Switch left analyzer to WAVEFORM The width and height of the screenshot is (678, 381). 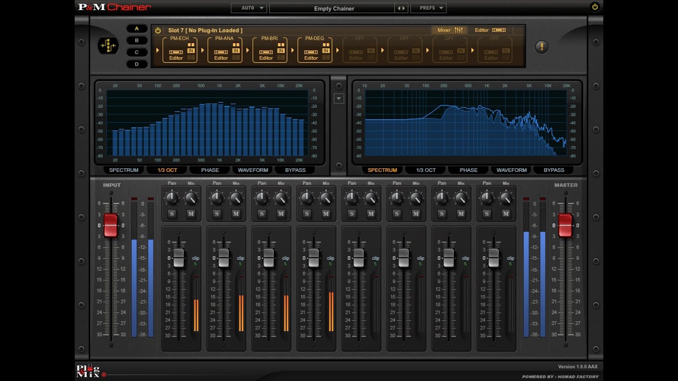pyautogui.click(x=253, y=170)
